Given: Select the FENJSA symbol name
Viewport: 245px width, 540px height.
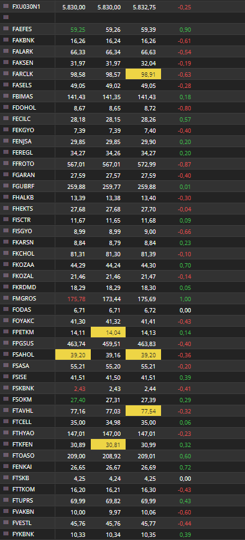Looking at the screenshot, I should point(22,142).
